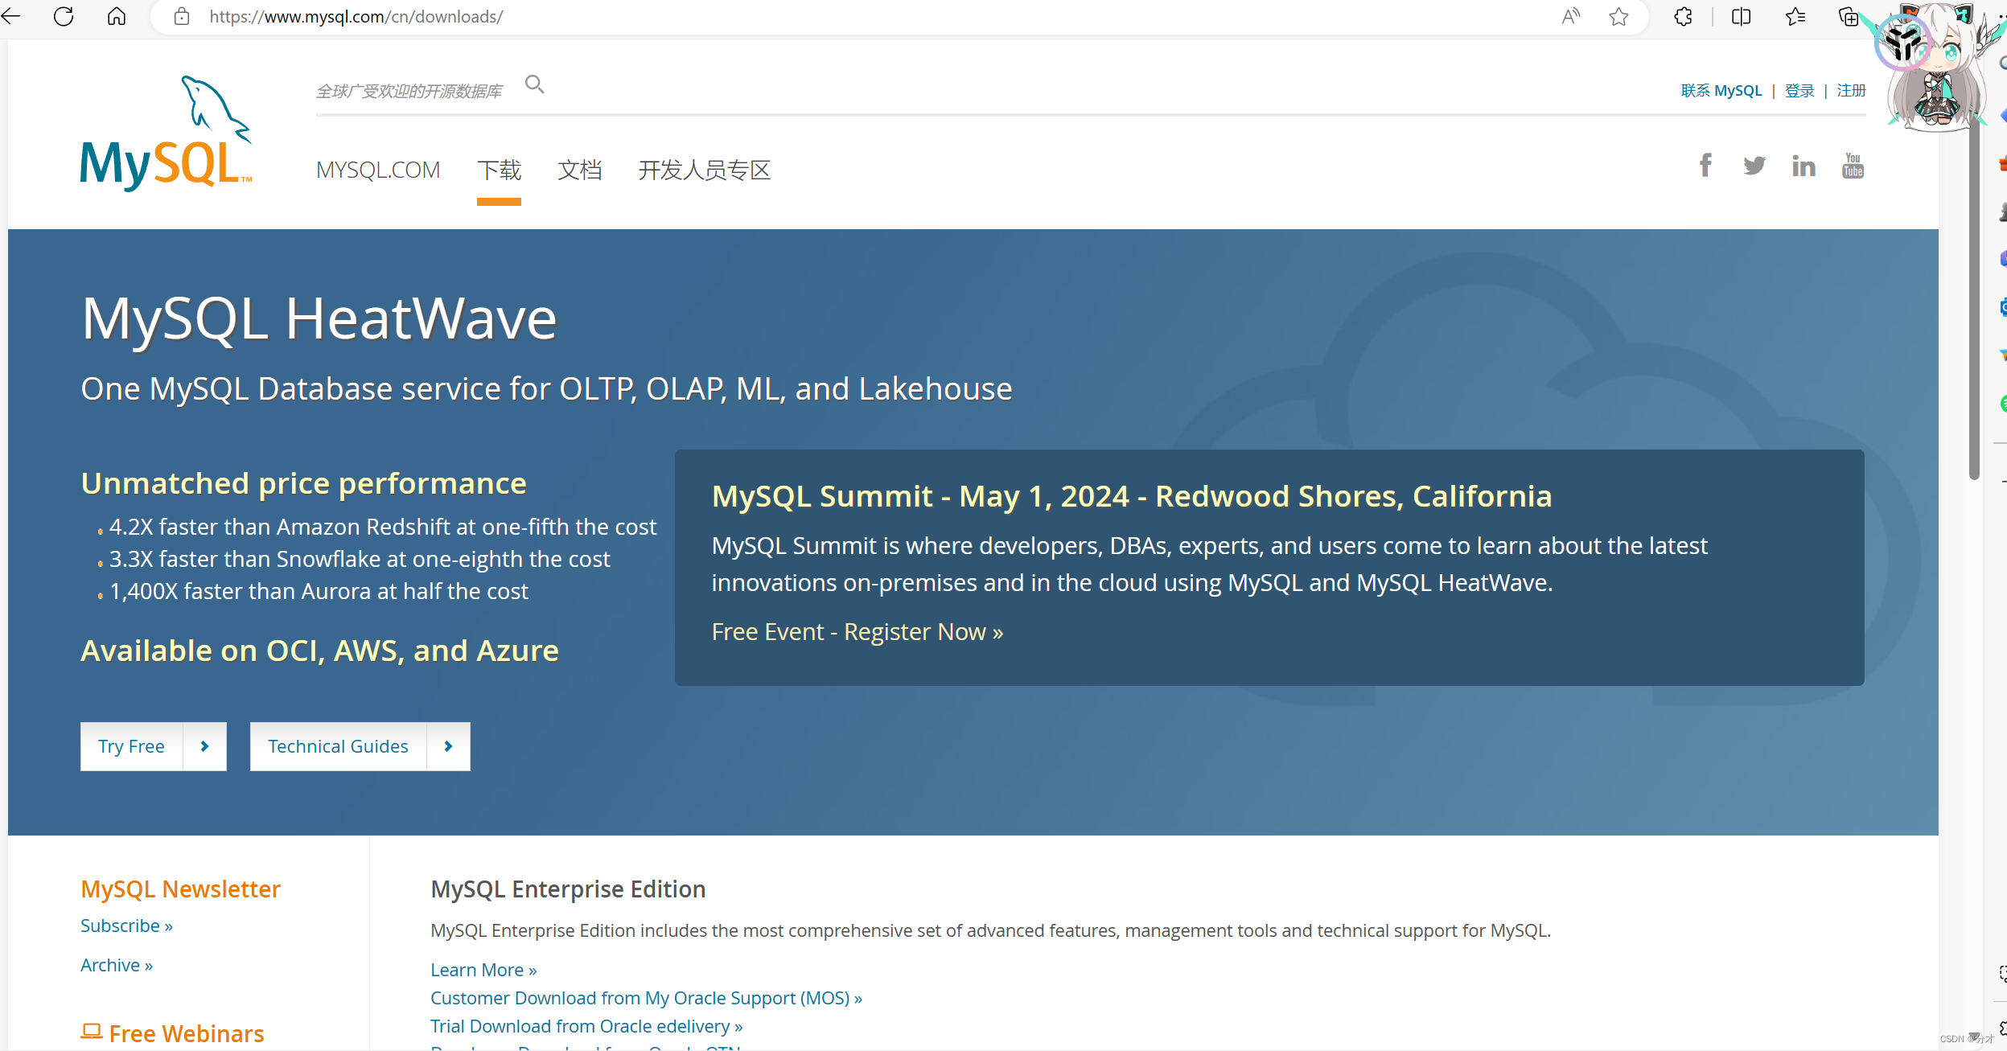
Task: Click MySQL Summit headline link
Action: (x=1132, y=496)
